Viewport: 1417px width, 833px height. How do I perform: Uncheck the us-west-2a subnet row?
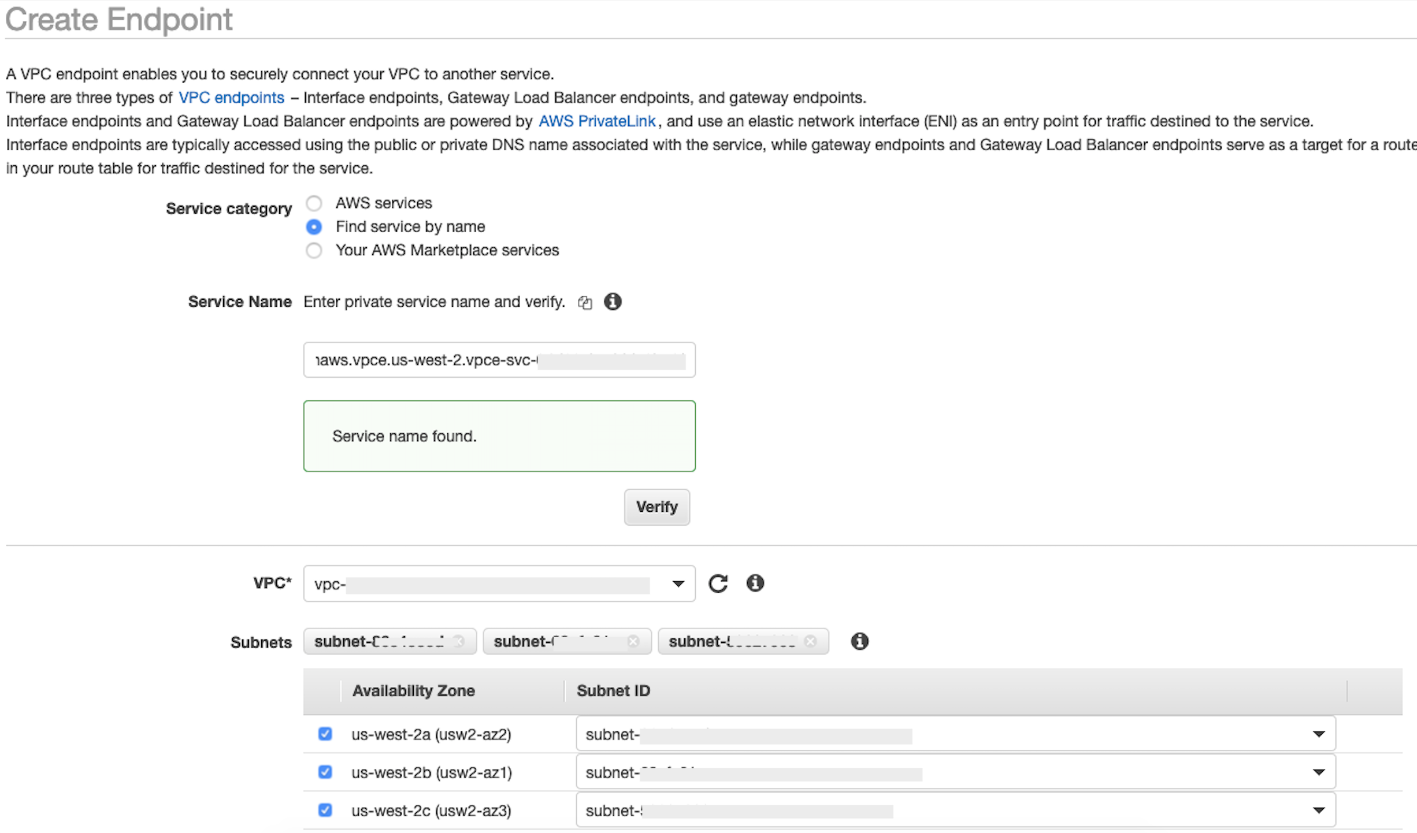pyautogui.click(x=325, y=734)
